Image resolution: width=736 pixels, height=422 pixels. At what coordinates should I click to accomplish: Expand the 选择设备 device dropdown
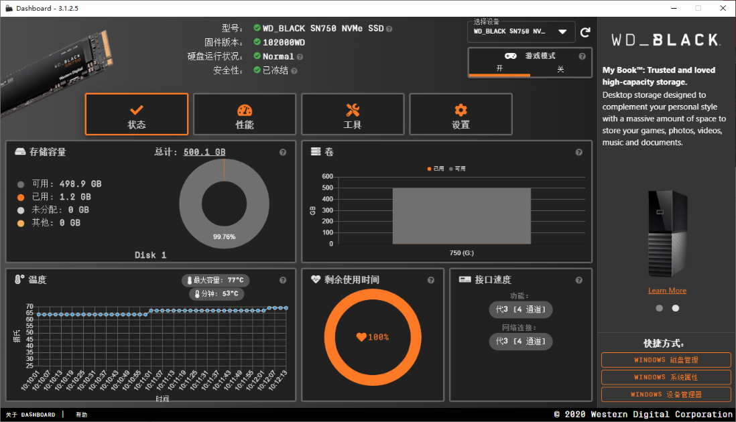pyautogui.click(x=521, y=31)
